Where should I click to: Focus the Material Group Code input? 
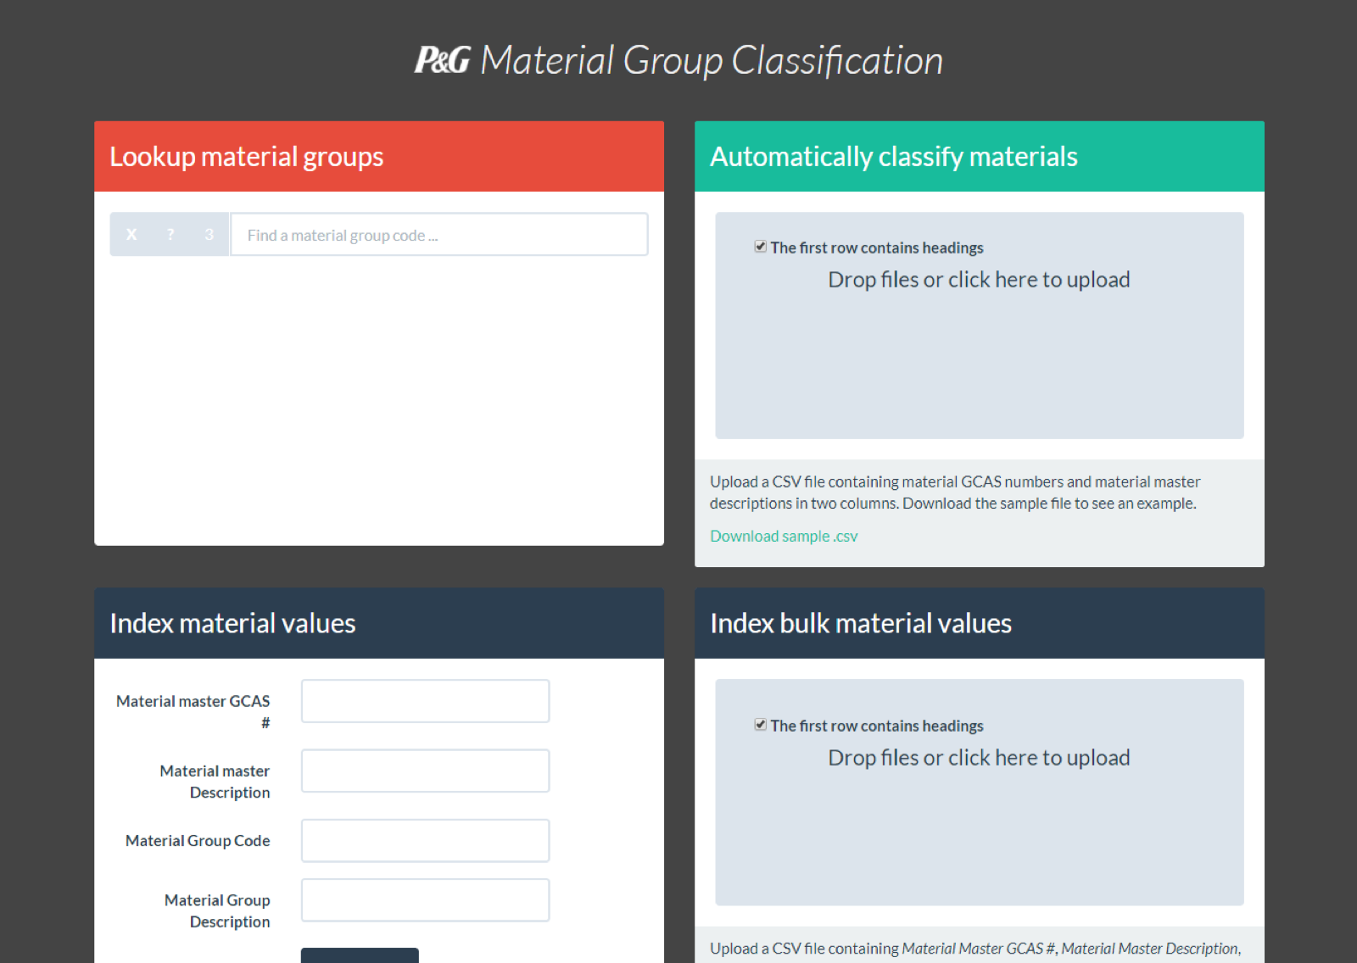coord(425,840)
